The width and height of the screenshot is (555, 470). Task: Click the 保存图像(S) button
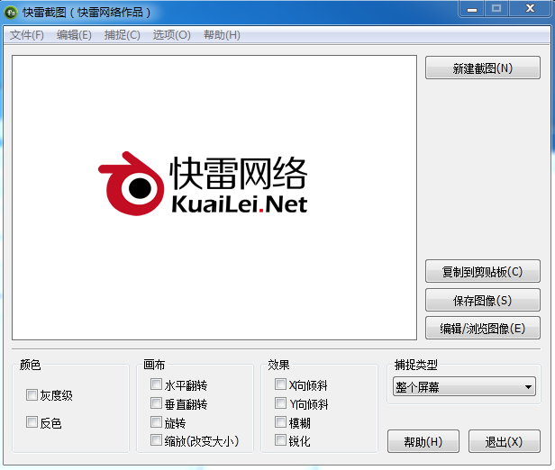(x=482, y=300)
